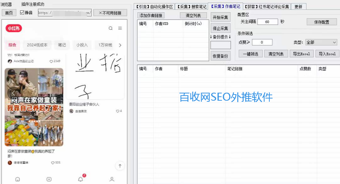Click previous image arrow on 童装 photo

tap(13, 93)
